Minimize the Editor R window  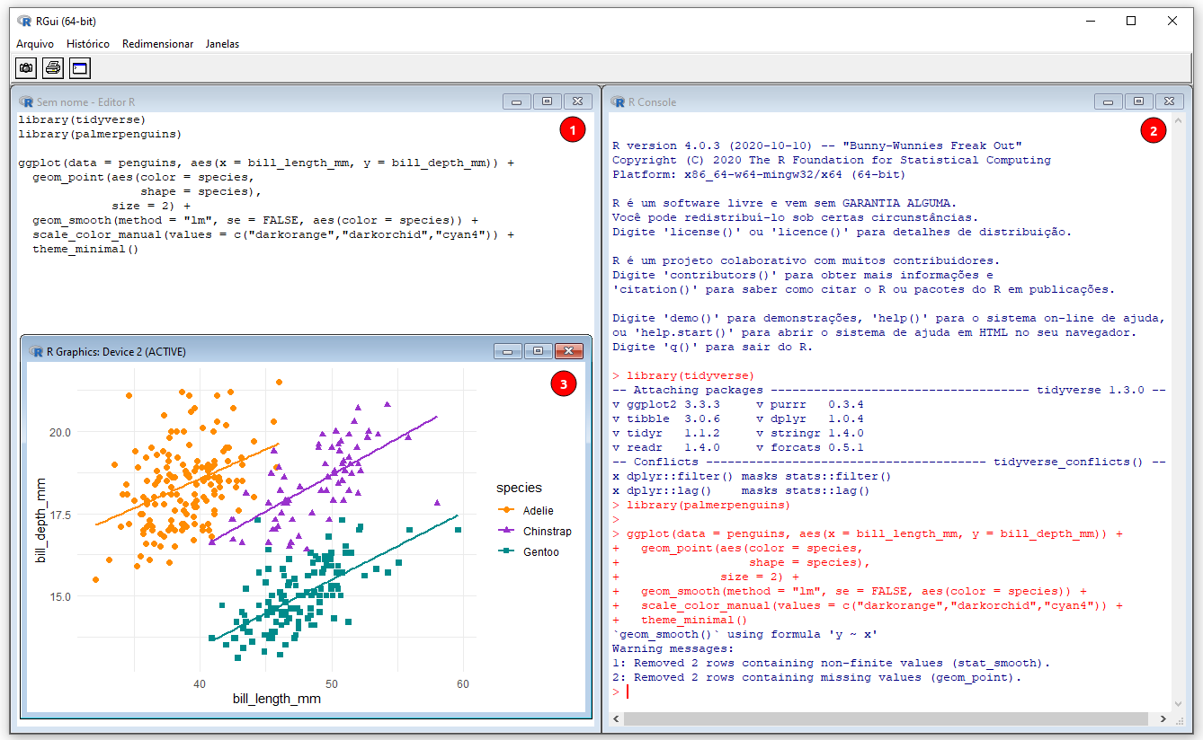coord(517,101)
